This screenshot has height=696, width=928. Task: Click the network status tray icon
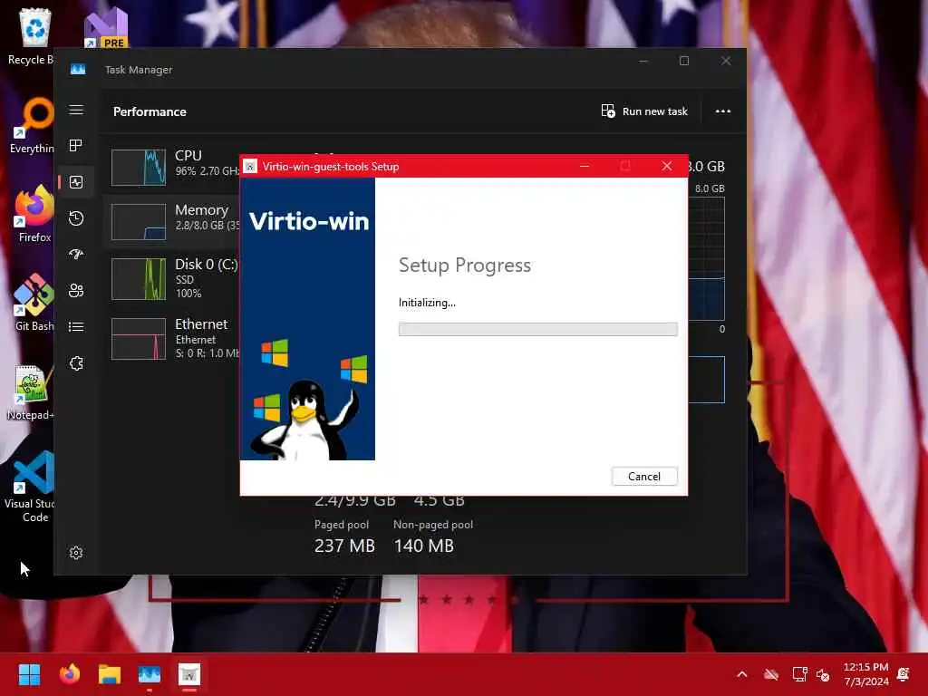pos(799,674)
